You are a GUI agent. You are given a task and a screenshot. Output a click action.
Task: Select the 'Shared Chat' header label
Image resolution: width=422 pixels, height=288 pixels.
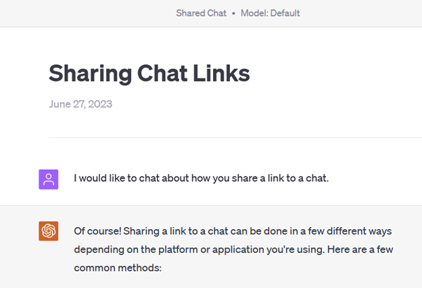click(x=201, y=13)
